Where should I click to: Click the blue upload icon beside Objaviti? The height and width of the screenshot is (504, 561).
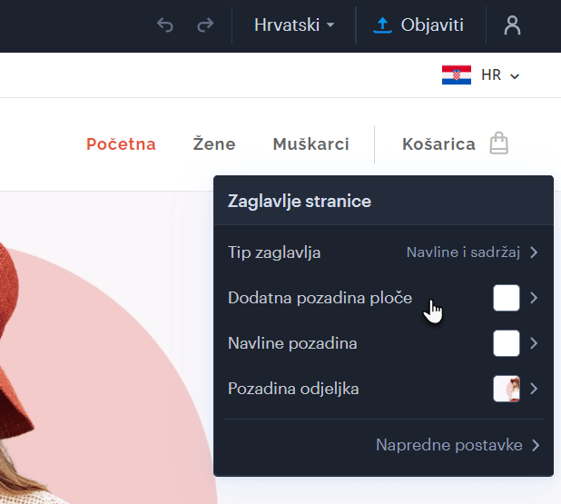382,25
